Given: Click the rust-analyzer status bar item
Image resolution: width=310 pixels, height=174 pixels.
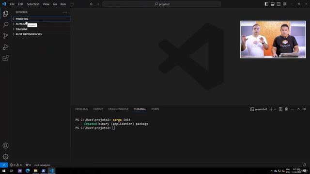Looking at the screenshot, I should click(x=42, y=165).
